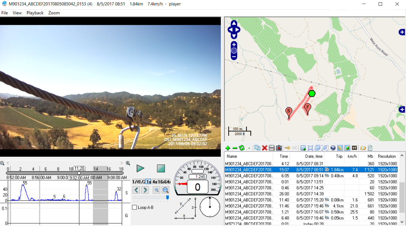
Task: Step back one frame with the left arrow
Action: click(x=136, y=190)
